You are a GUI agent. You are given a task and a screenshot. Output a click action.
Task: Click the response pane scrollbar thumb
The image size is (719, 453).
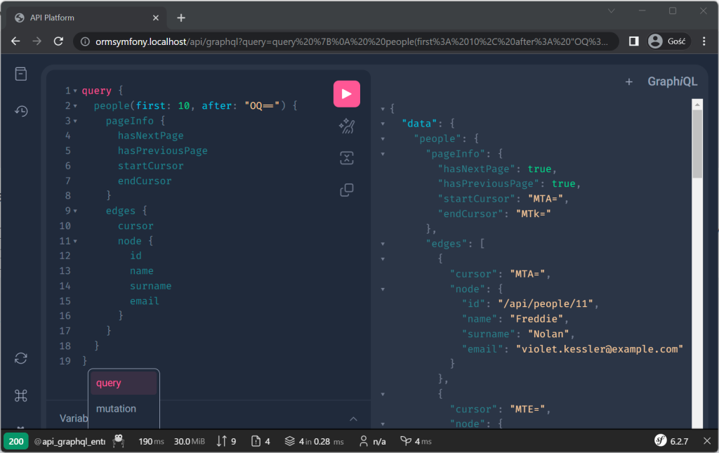click(x=697, y=143)
